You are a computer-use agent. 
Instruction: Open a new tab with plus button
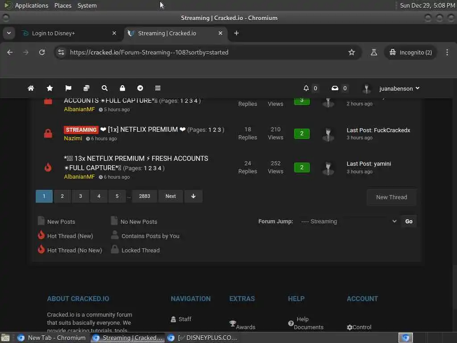click(237, 33)
